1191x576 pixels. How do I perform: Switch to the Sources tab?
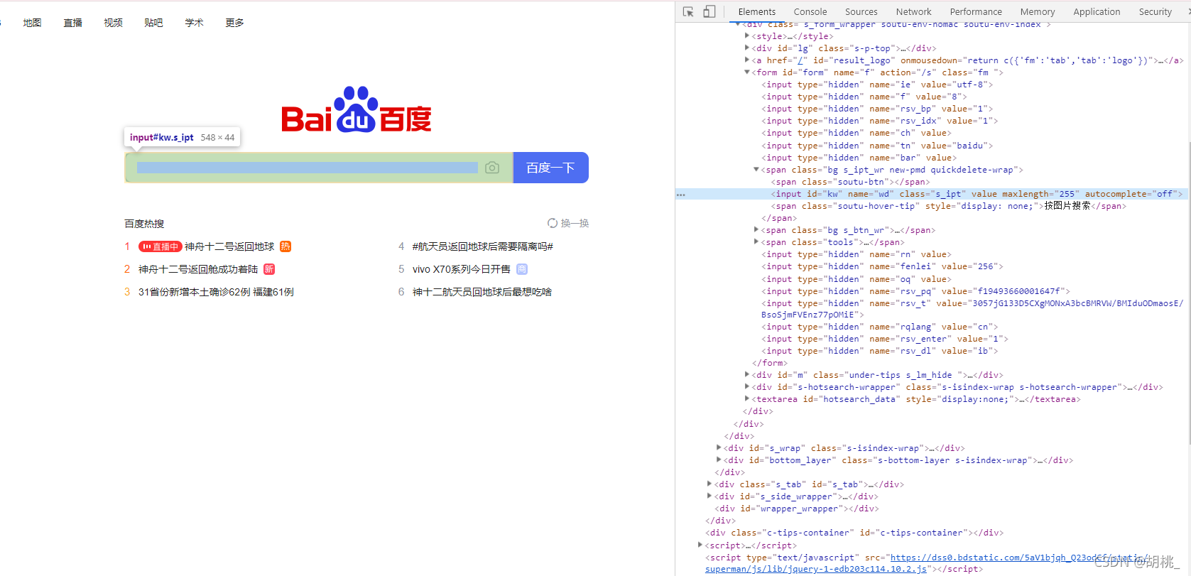tap(861, 11)
